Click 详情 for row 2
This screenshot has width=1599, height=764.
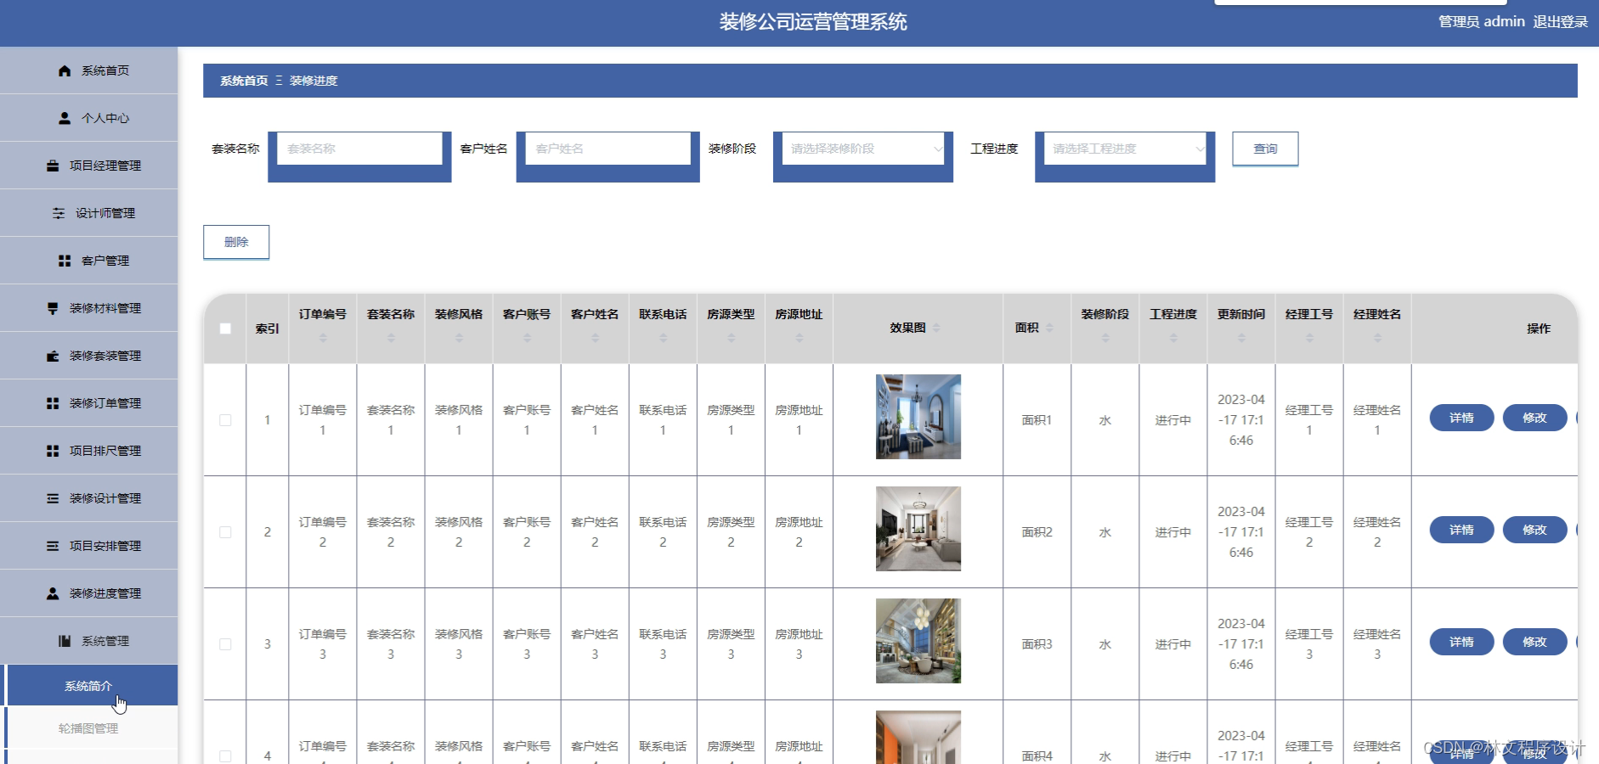[1461, 530]
